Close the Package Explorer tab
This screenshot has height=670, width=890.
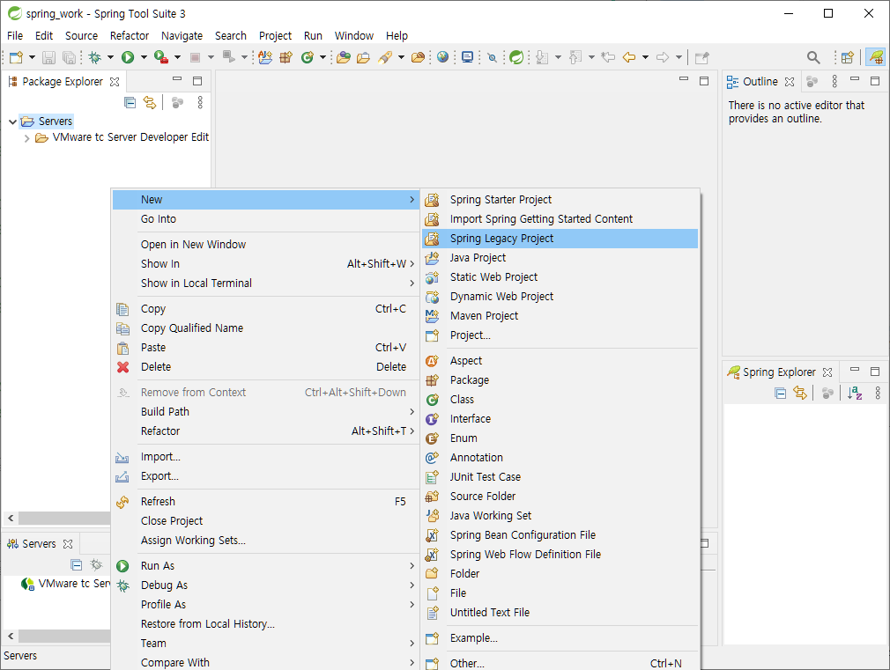pos(115,82)
